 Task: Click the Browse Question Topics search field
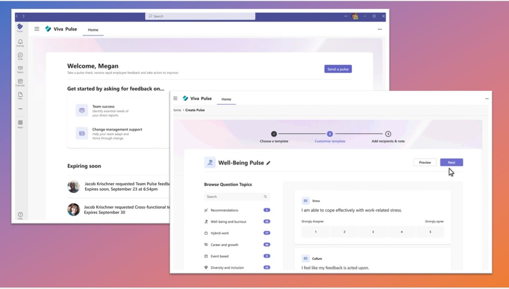pos(237,197)
